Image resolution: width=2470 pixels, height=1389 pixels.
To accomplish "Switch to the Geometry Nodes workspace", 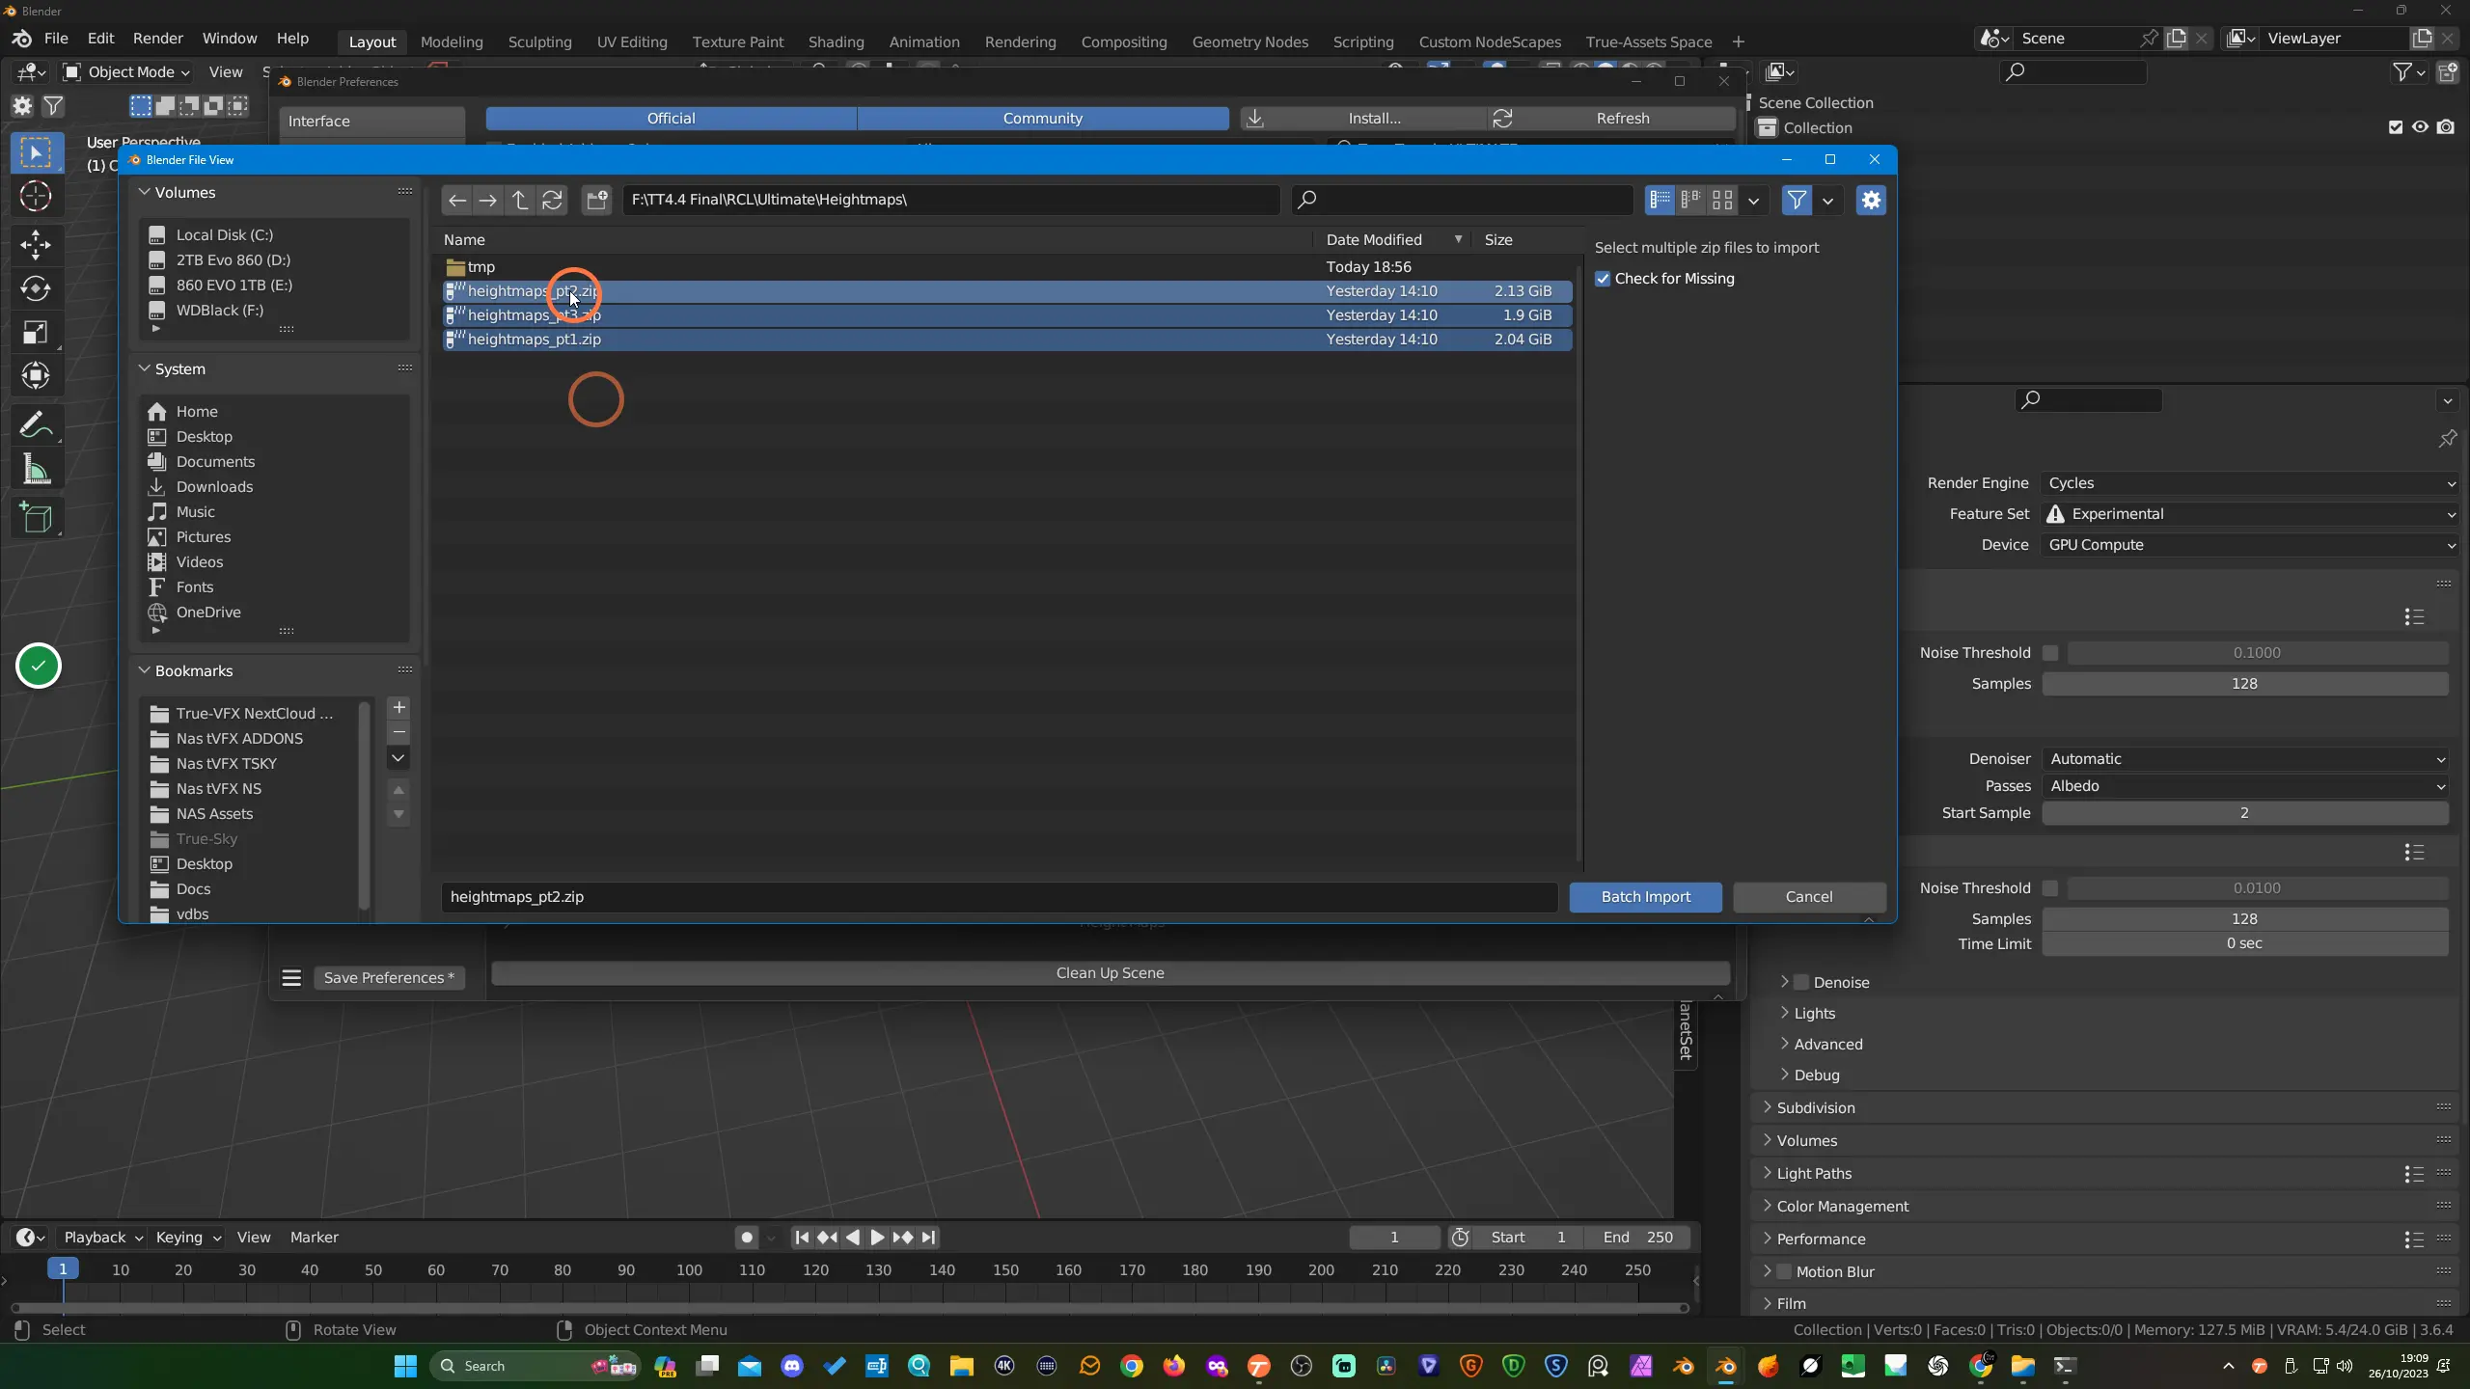I will pos(1249,41).
